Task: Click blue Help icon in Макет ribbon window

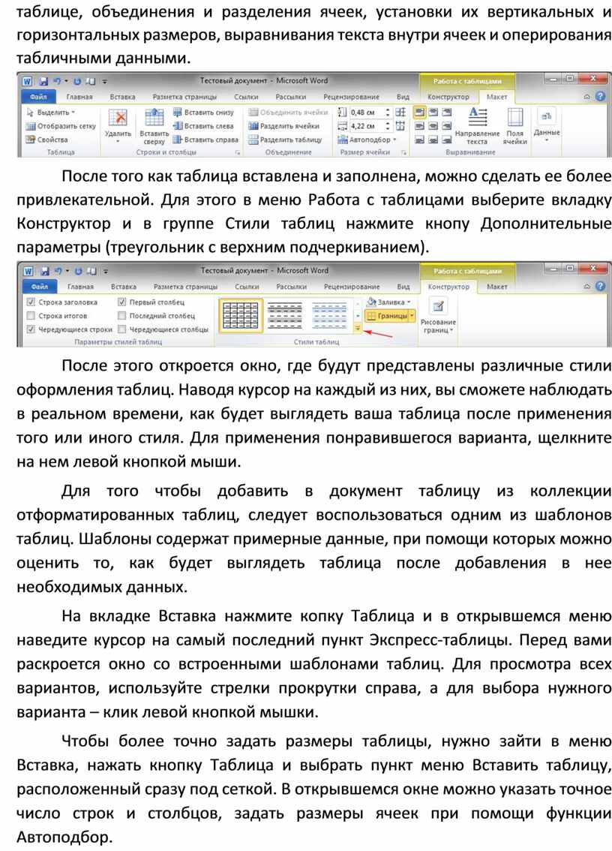Action: pyautogui.click(x=600, y=97)
